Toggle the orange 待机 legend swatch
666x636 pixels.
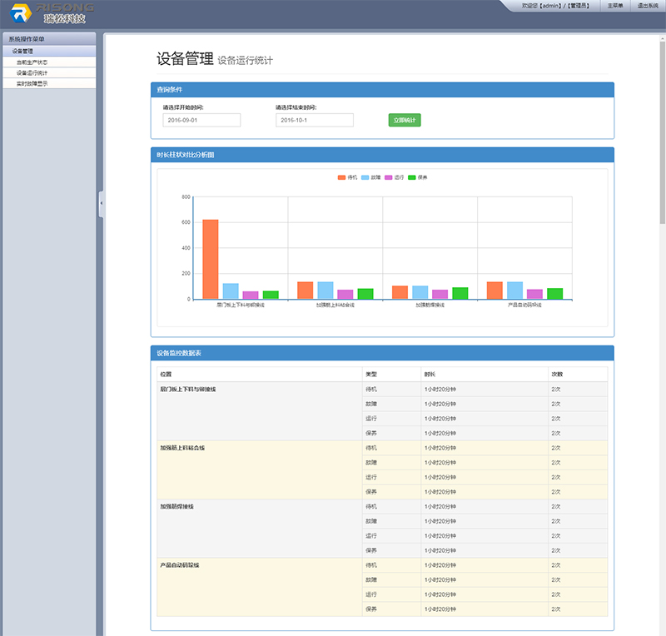(341, 177)
